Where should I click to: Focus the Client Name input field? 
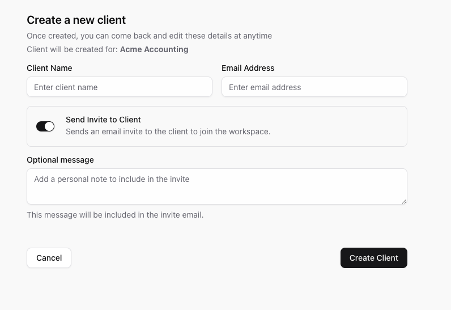coord(120,87)
